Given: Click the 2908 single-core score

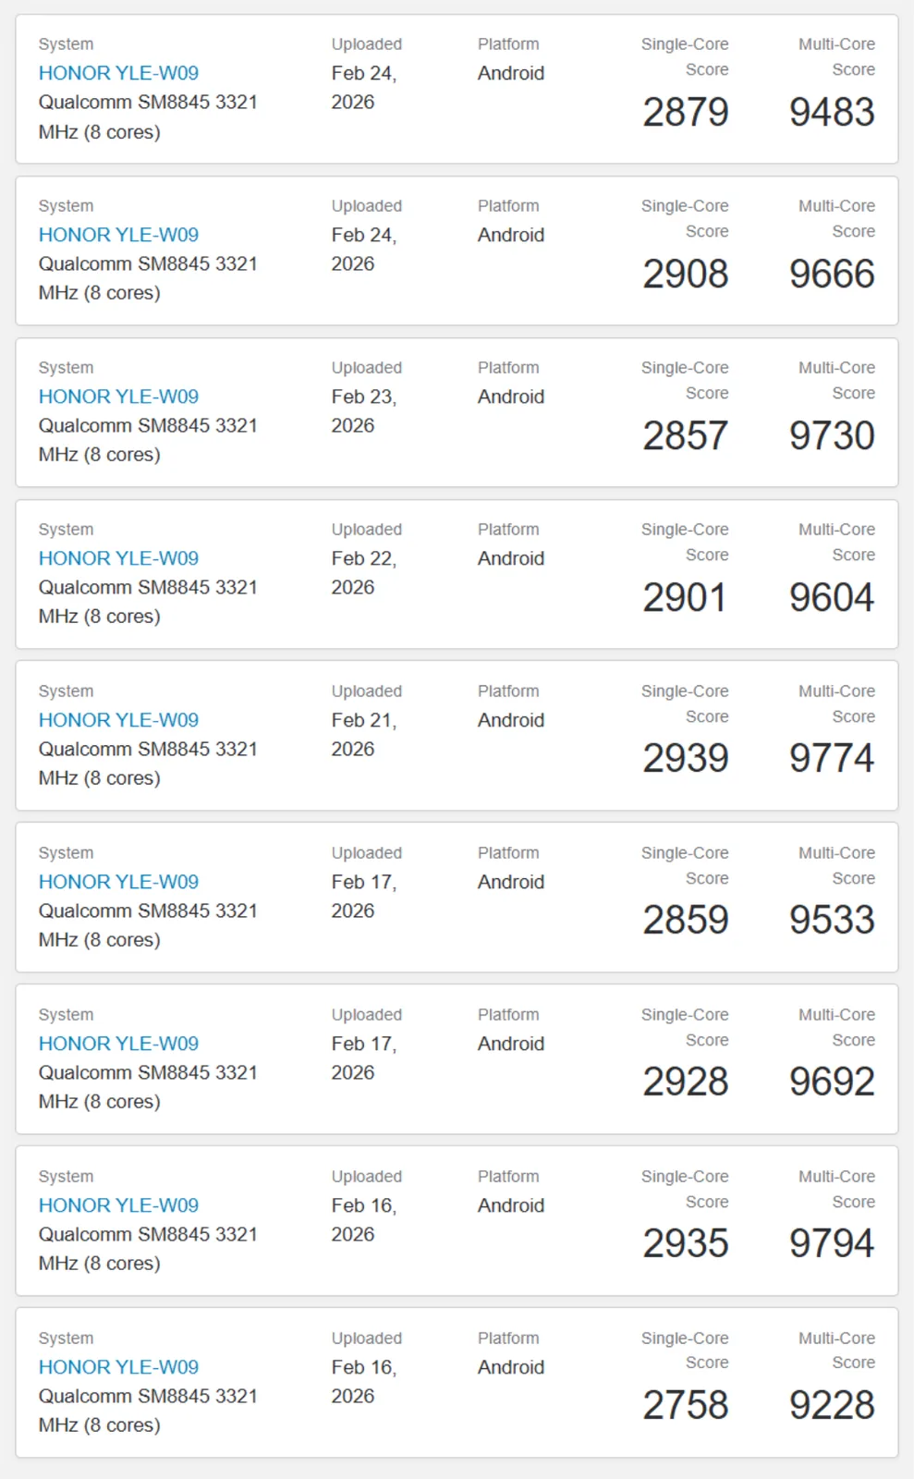Looking at the screenshot, I should point(685,275).
